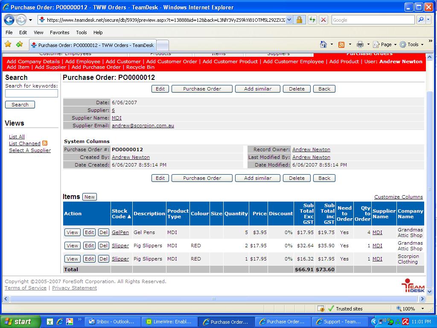Click the security padlock icon in address bar

[299, 20]
